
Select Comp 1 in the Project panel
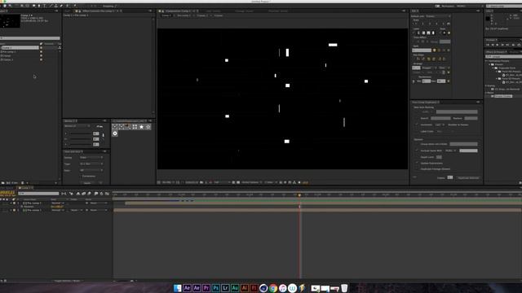click(20, 48)
